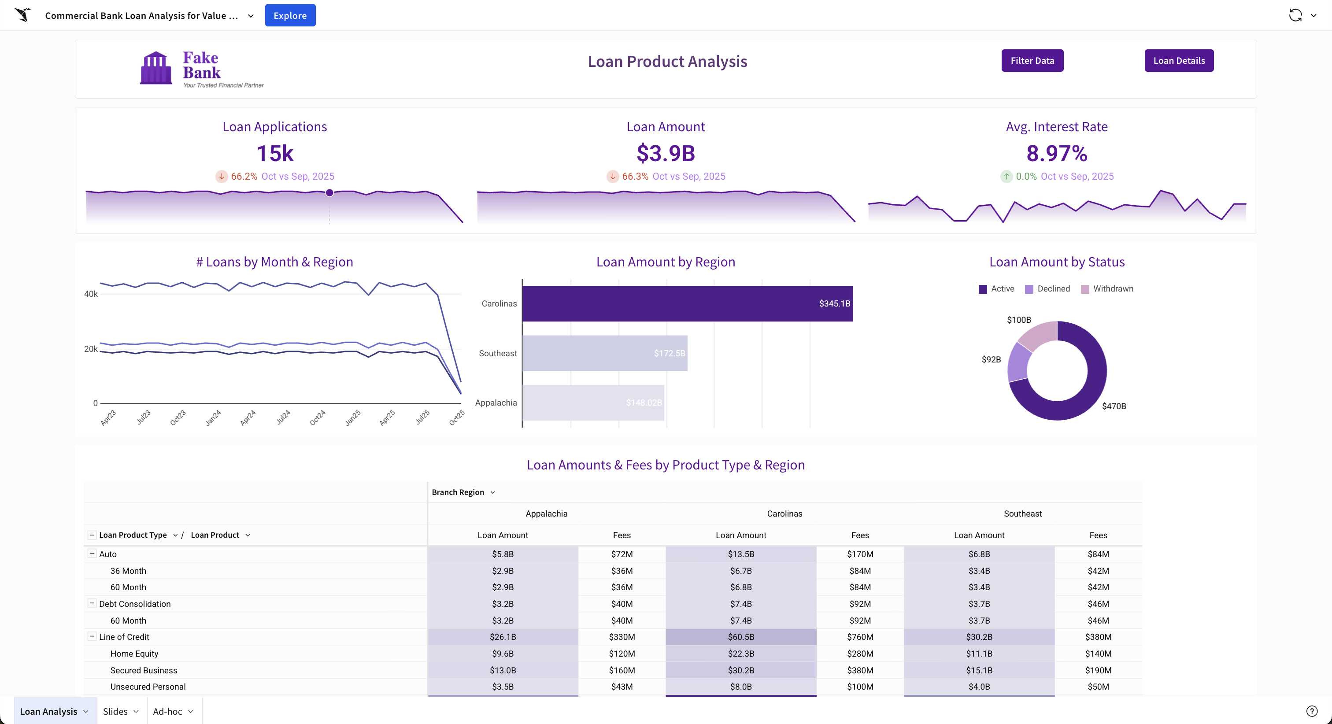Open the Branch Region column dropdown

(493, 492)
